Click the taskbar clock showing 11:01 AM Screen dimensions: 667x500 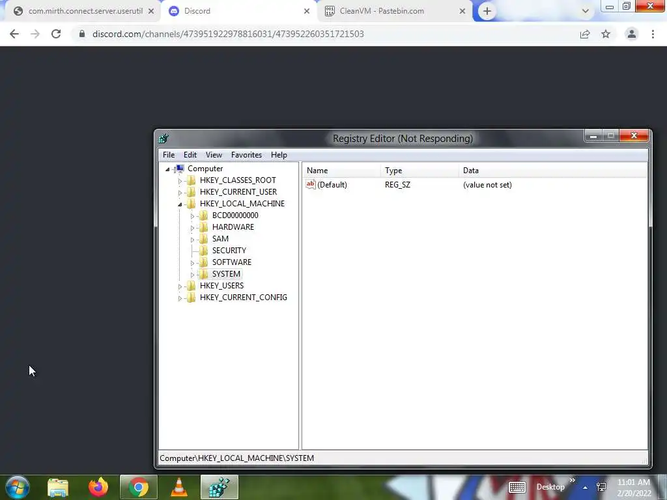click(x=634, y=488)
